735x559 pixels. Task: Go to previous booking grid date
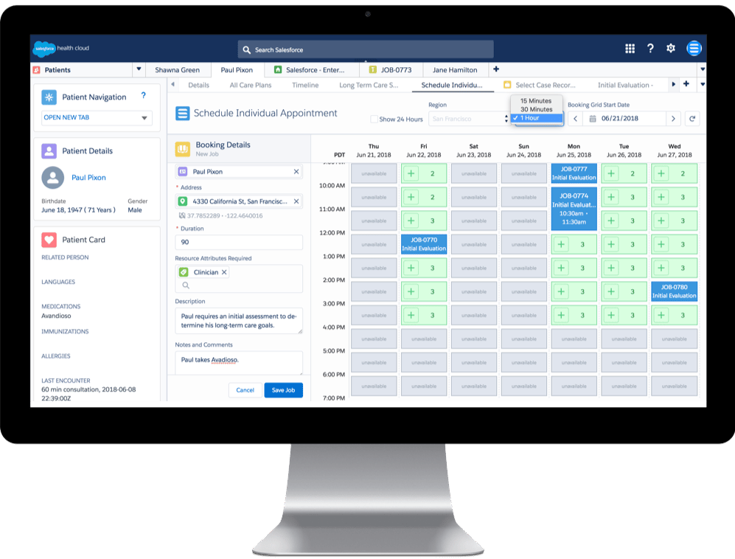[575, 119]
